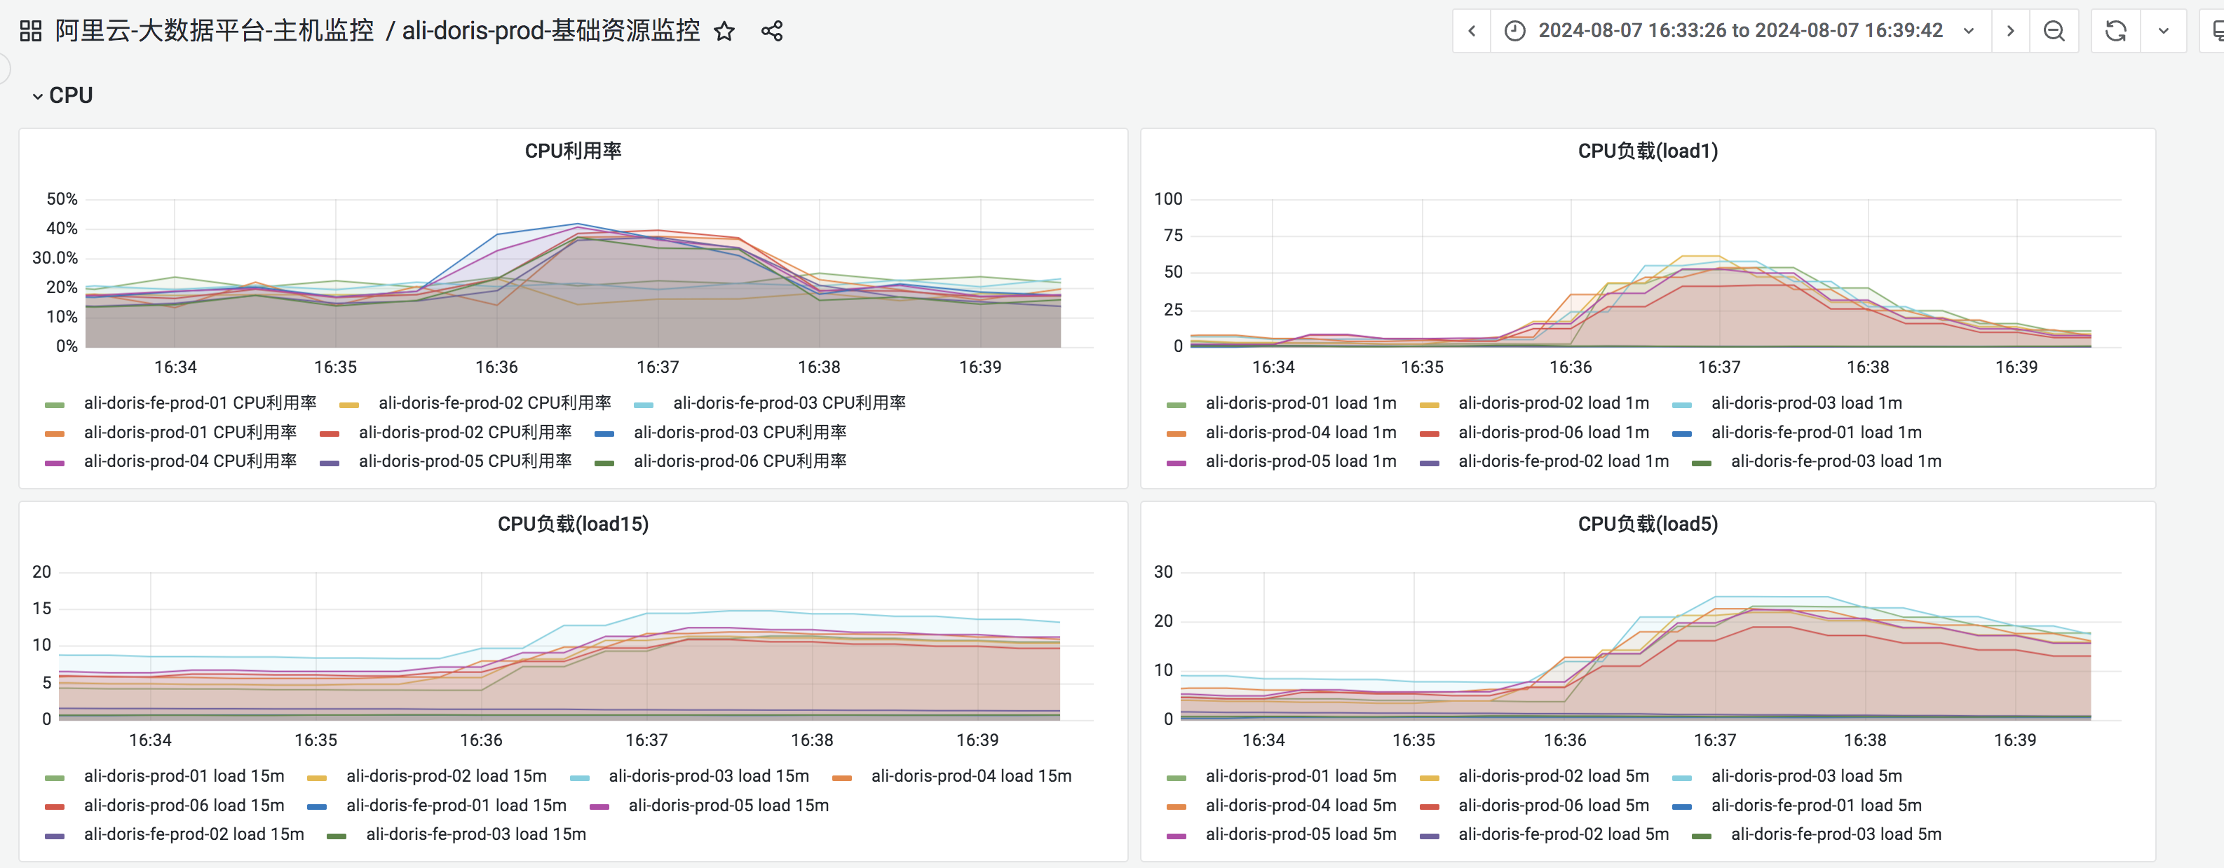Select ali-doris-prod-03 load 5m legend label

click(1807, 776)
